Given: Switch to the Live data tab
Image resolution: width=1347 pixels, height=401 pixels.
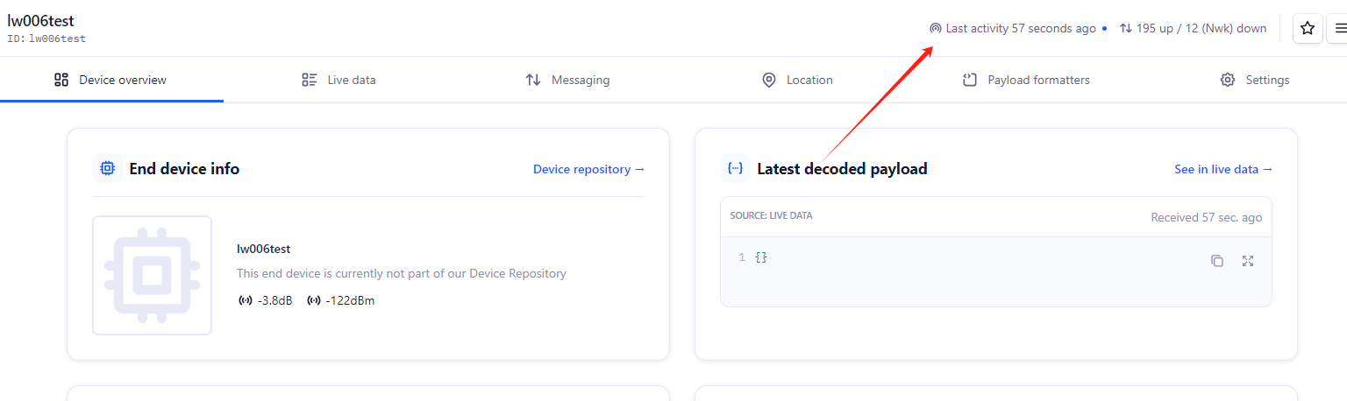Looking at the screenshot, I should pyautogui.click(x=339, y=81).
